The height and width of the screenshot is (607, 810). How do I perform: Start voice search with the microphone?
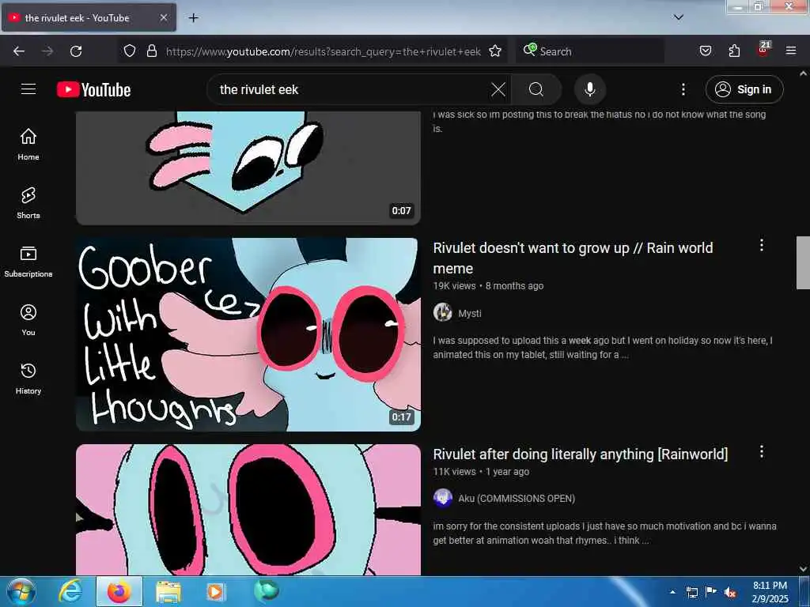tap(590, 89)
